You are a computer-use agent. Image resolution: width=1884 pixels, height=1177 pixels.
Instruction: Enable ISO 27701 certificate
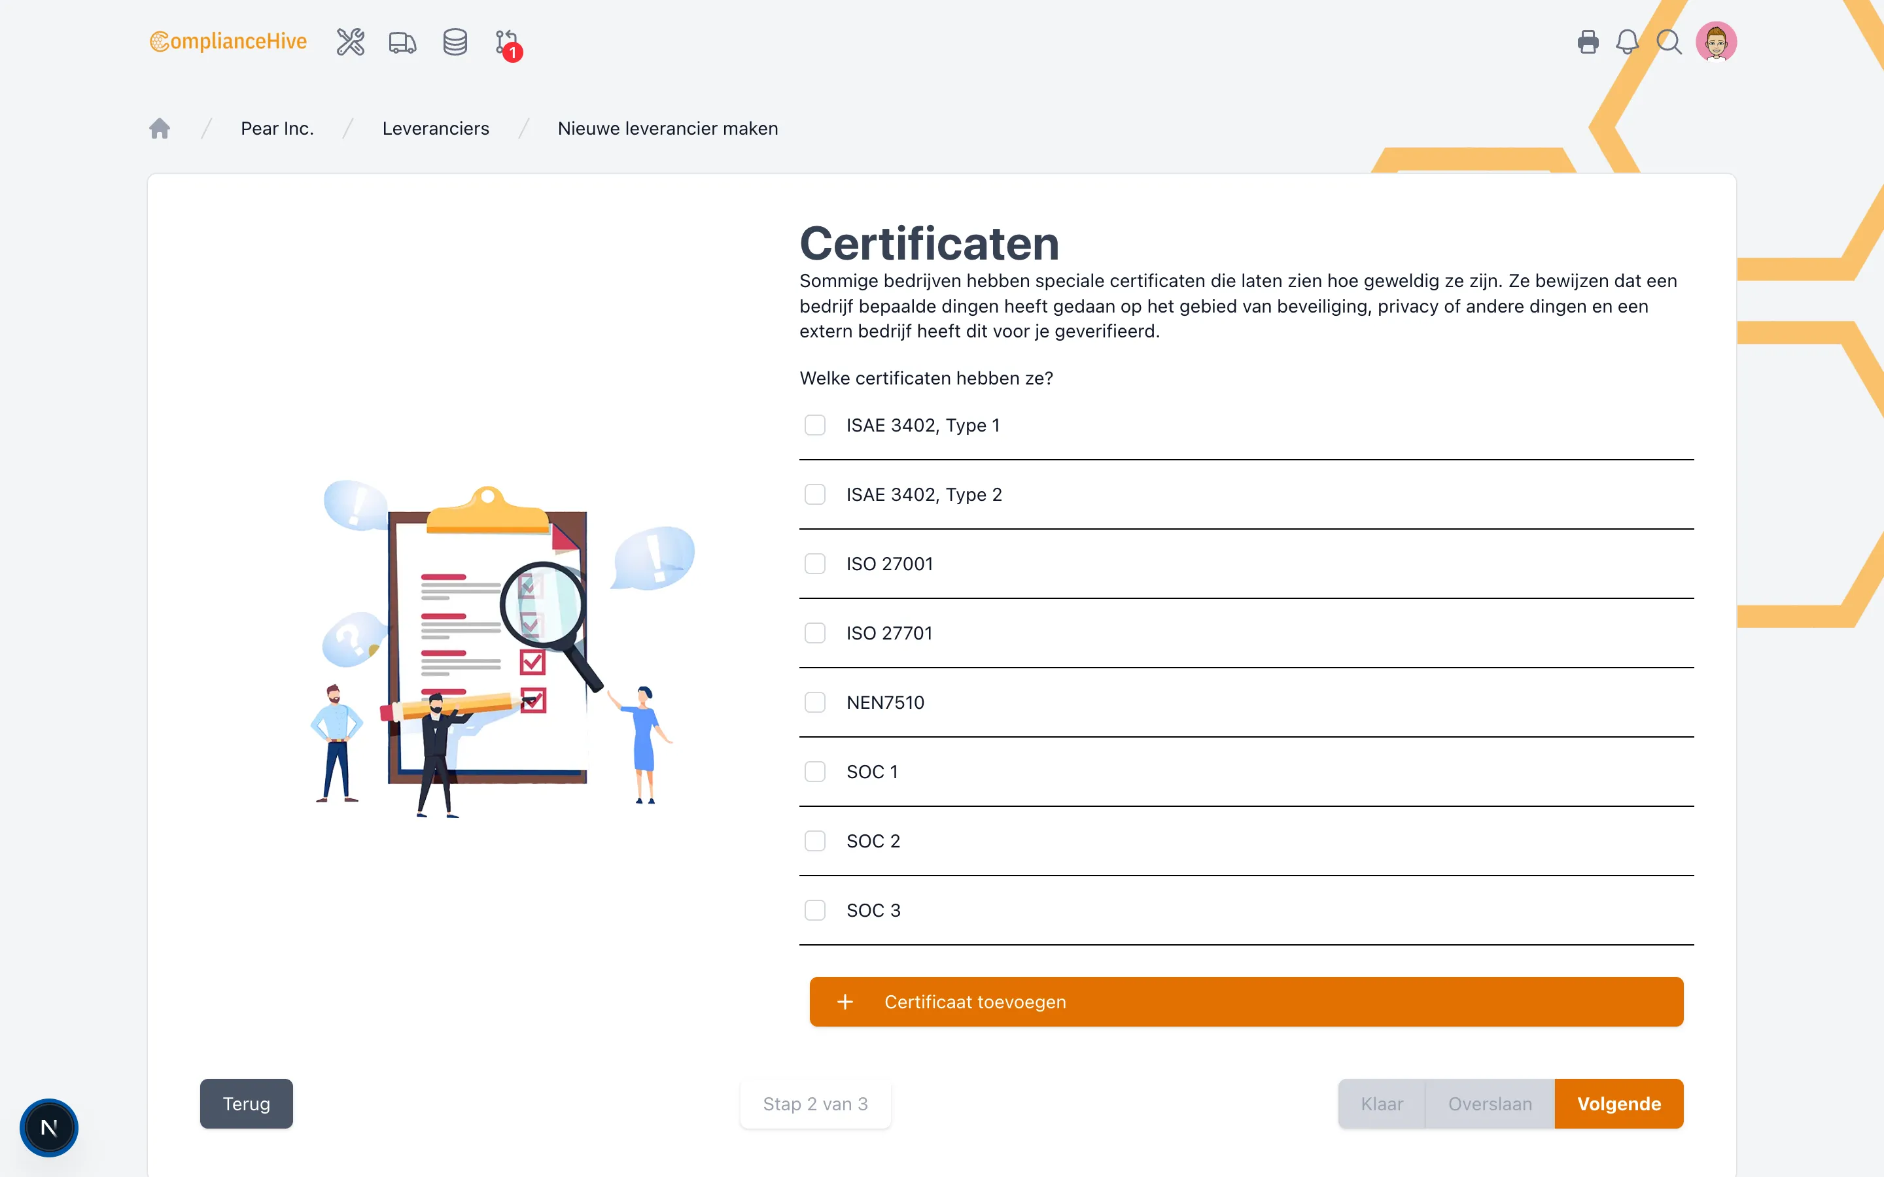814,632
